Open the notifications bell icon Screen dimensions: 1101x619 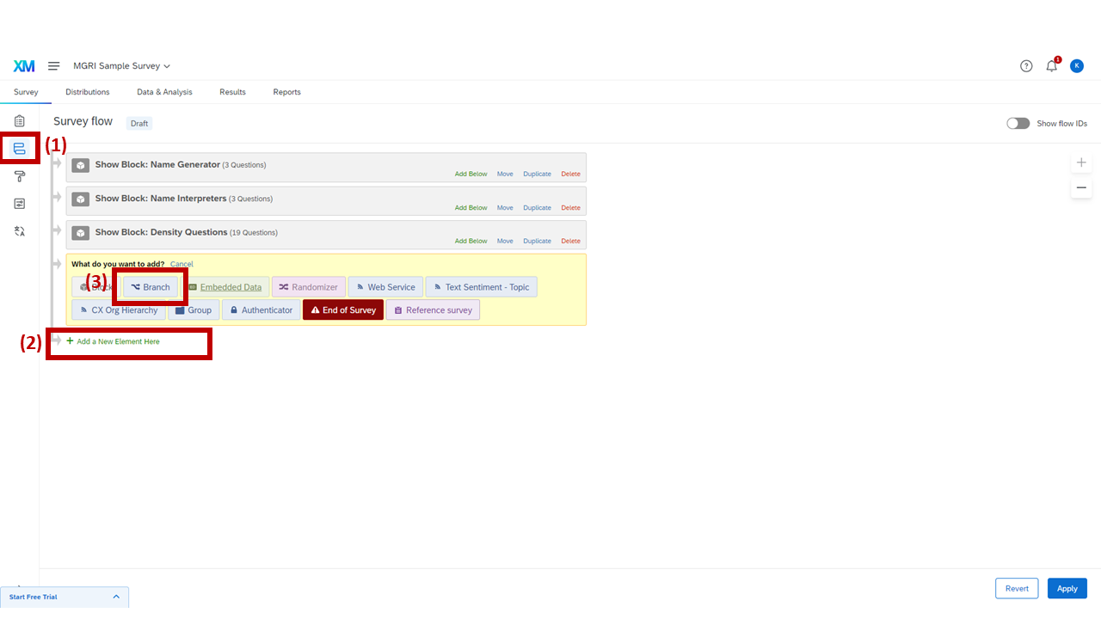(1051, 65)
